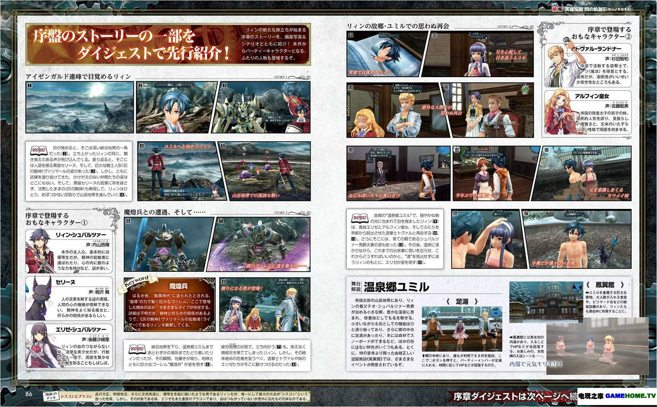Click the 温泉郷ユミル stage title
The width and height of the screenshot is (657, 407).
[397, 286]
